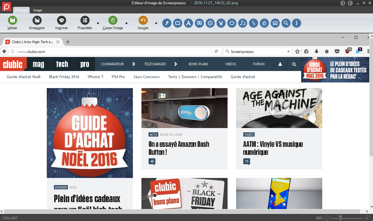Open the pro section
373x221 pixels.
[x=85, y=64]
